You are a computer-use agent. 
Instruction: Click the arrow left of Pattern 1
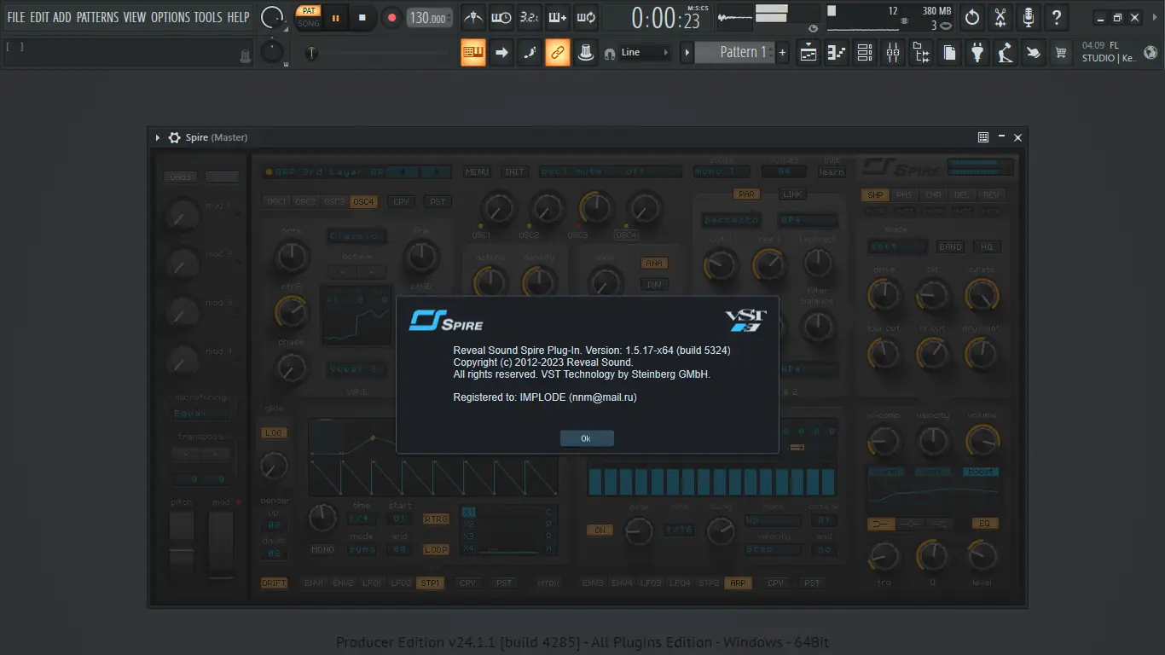[687, 52]
